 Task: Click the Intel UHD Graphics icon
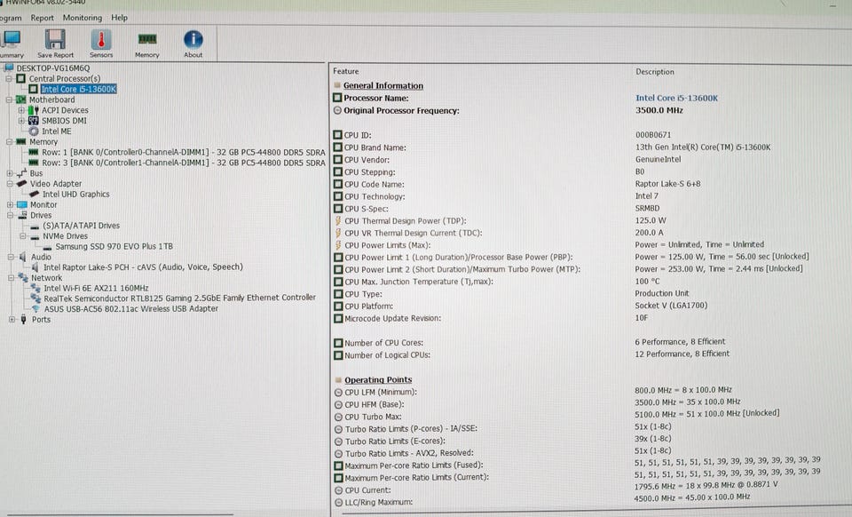click(35, 194)
